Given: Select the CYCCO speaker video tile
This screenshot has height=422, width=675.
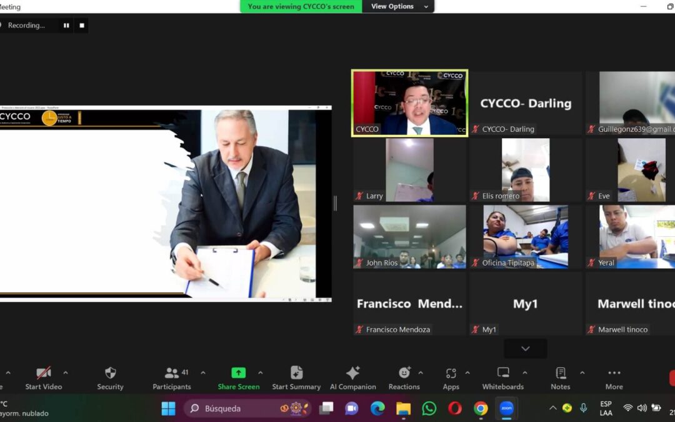Looking at the screenshot, I should (x=409, y=103).
